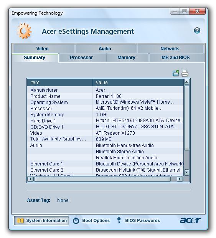Open System Information section
The height and width of the screenshot is (238, 216).
(x=41, y=221)
